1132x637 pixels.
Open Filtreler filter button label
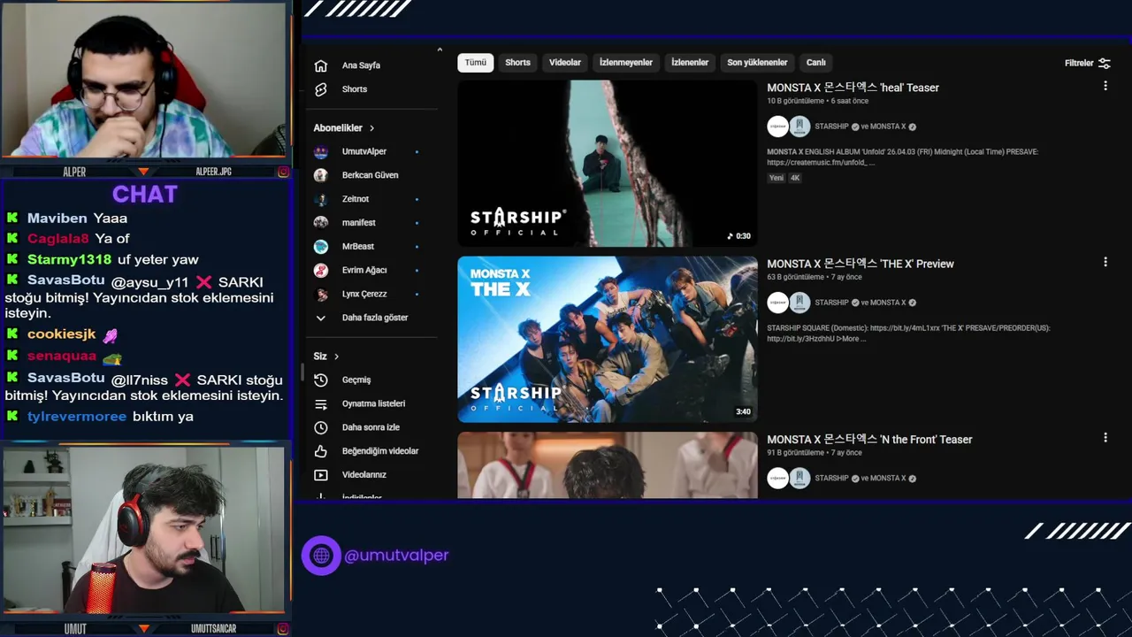point(1079,64)
